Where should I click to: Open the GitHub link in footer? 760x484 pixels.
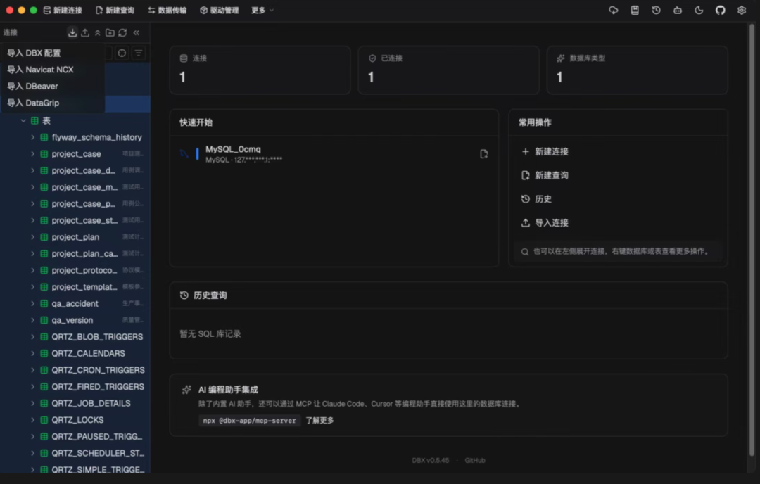pyautogui.click(x=475, y=460)
